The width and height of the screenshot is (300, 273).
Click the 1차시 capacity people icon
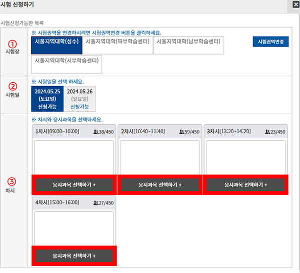click(96, 132)
